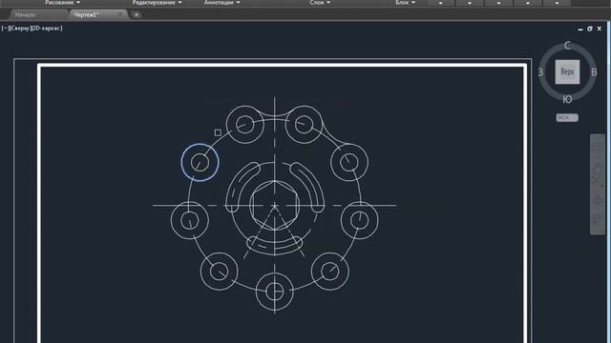This screenshot has height=343, width=611.
Task: Open the [2D-каркас] visual style menu
Action: click(46, 28)
